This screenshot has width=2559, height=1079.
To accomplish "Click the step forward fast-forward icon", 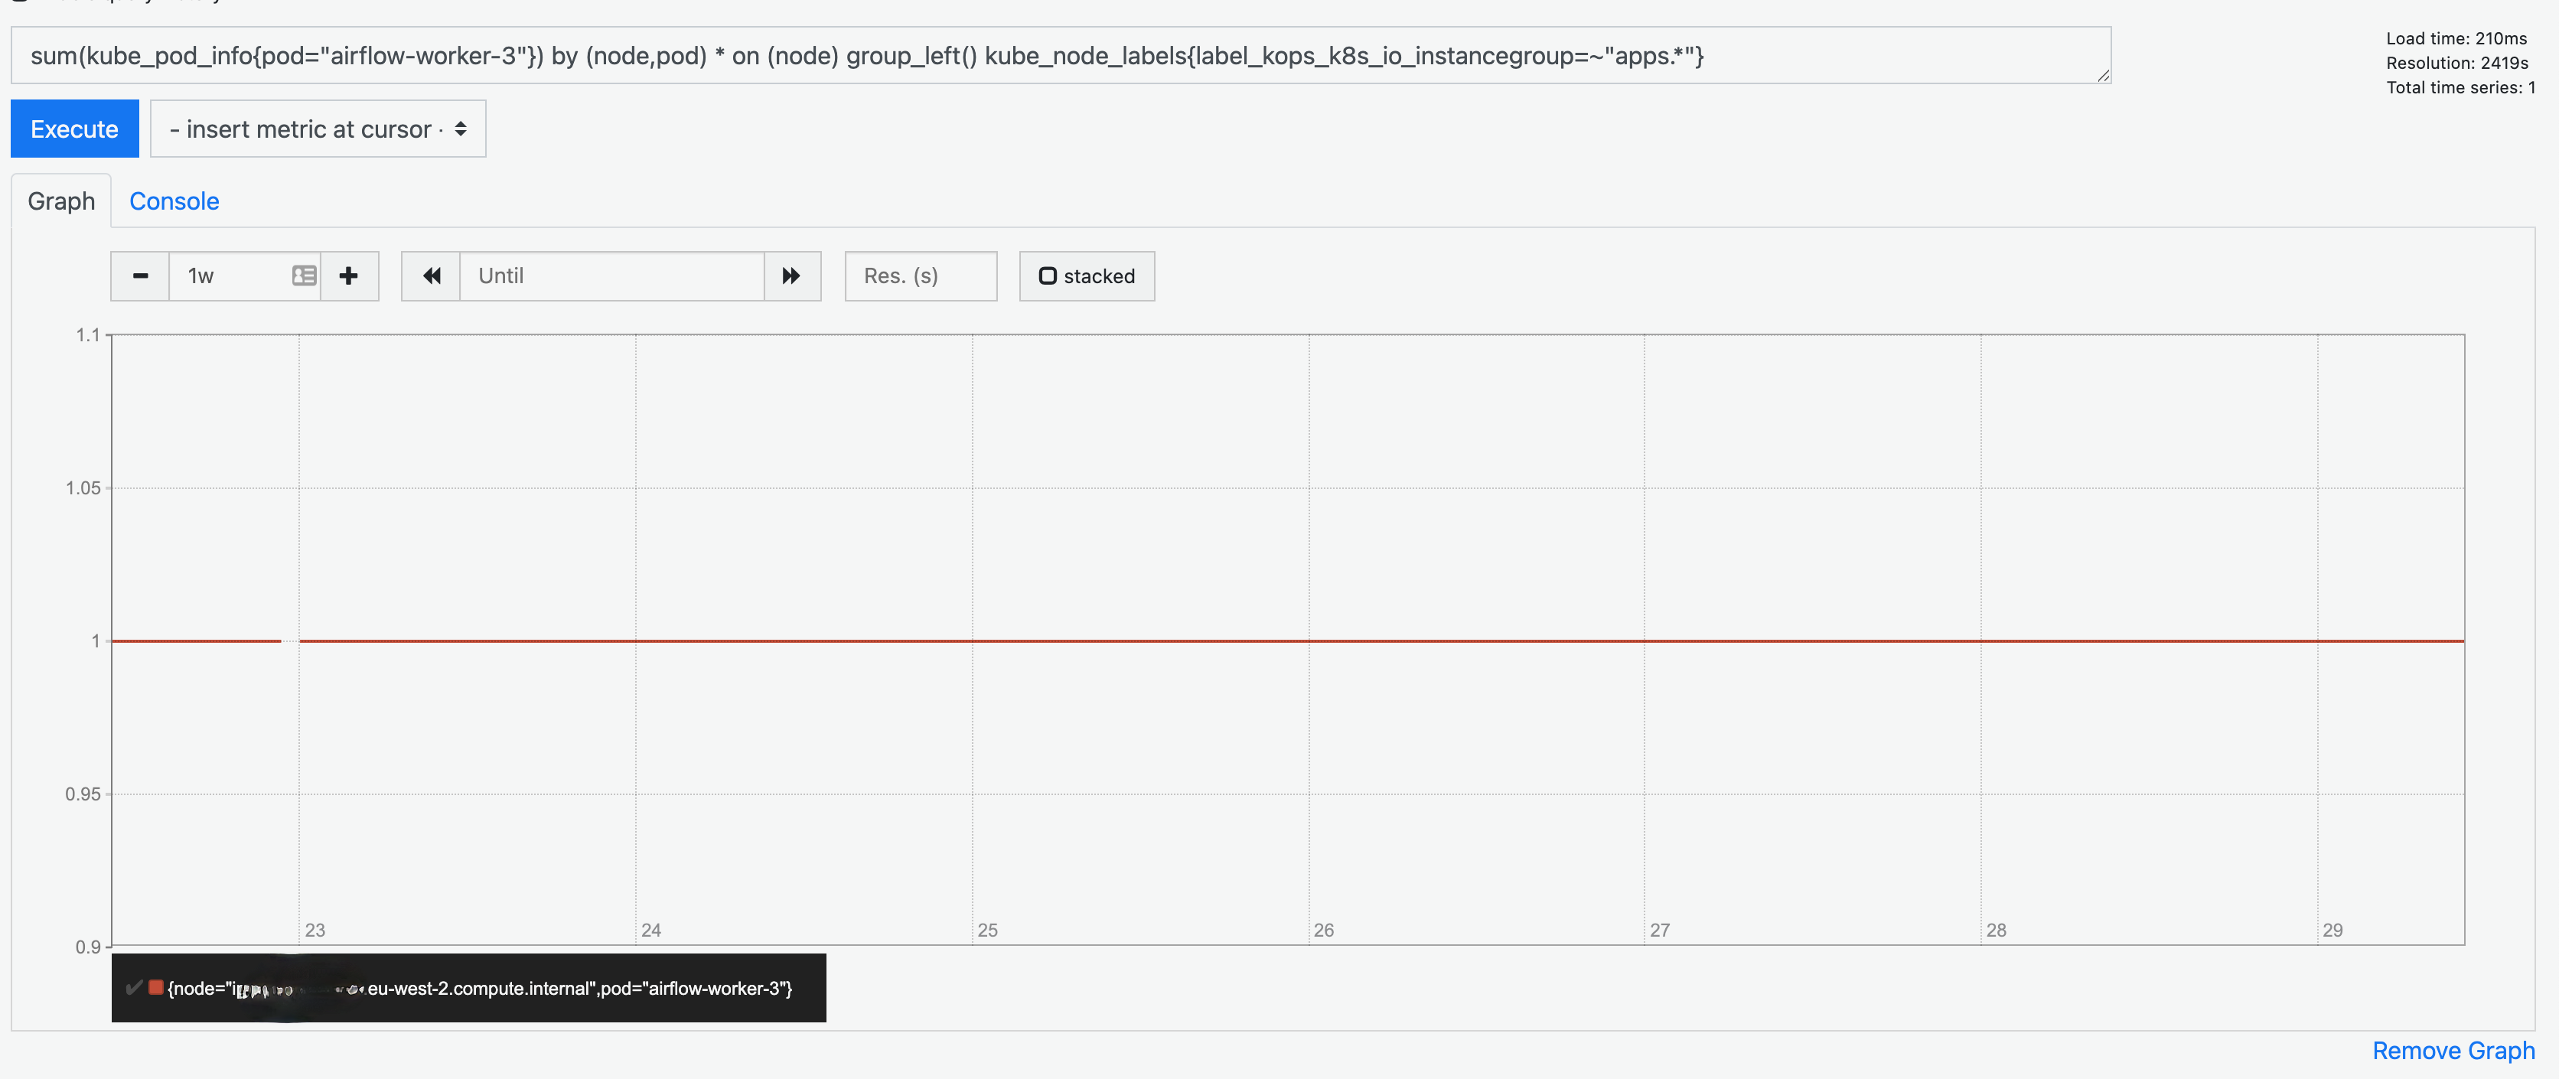I will 790,274.
